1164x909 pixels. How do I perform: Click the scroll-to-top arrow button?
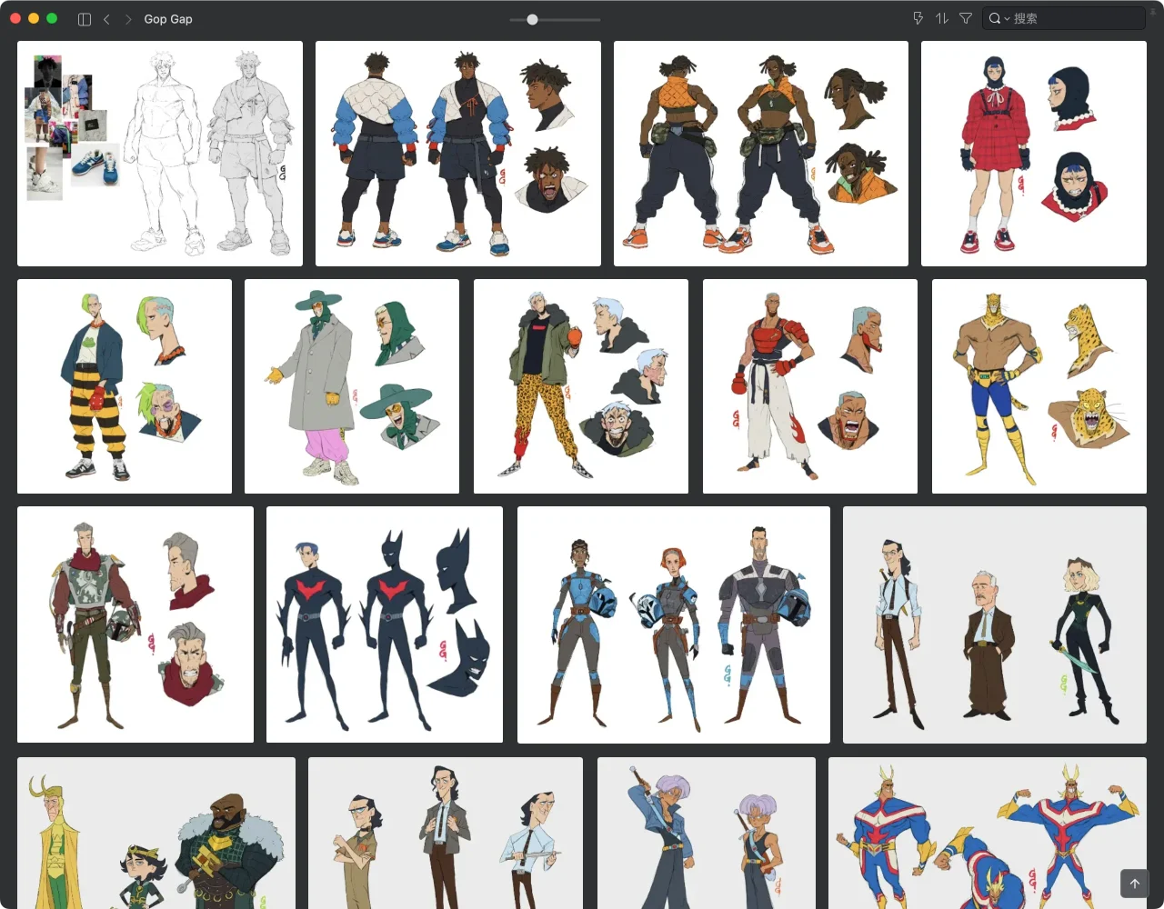1135,883
